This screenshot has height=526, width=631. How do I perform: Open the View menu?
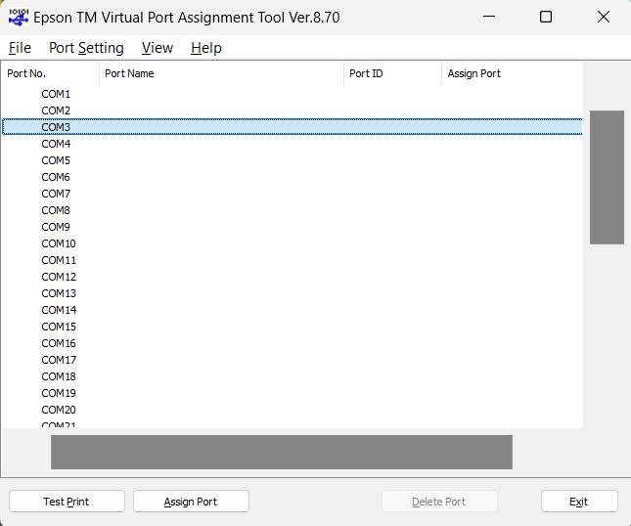[157, 48]
